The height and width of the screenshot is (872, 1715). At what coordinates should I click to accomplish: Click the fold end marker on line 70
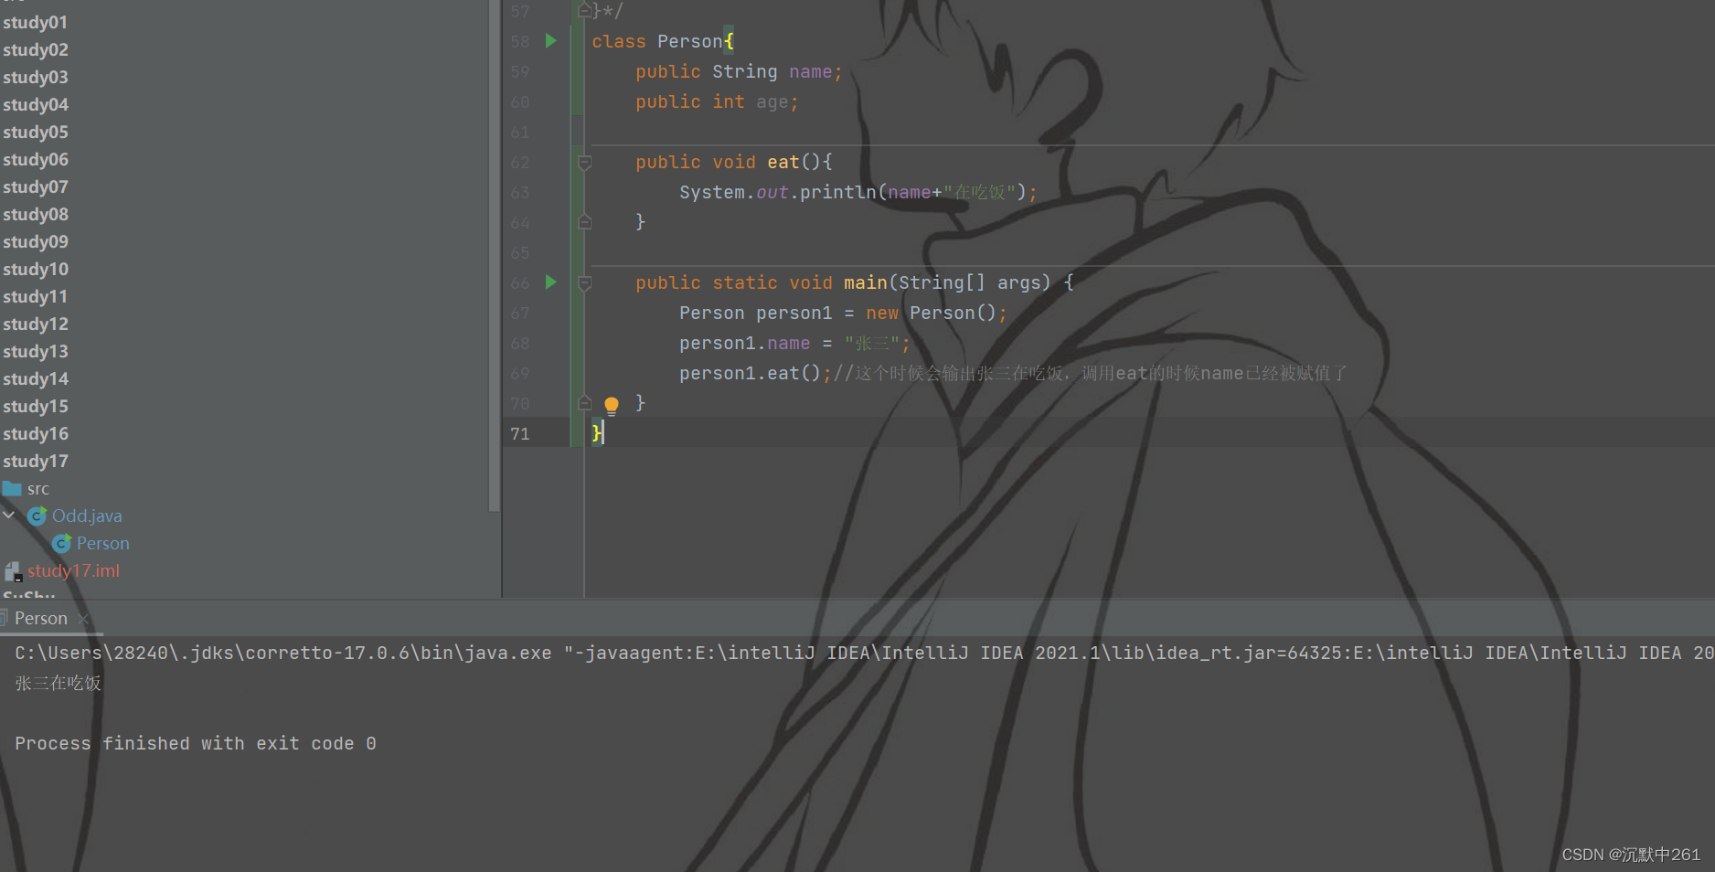(x=585, y=402)
